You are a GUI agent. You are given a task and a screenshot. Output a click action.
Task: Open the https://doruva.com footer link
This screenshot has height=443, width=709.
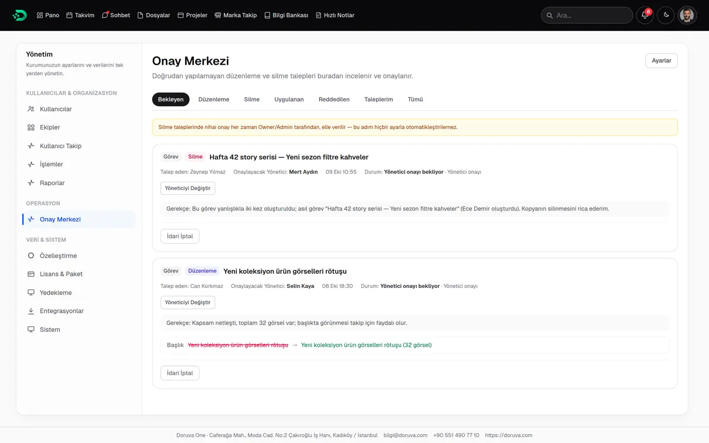[x=508, y=435]
